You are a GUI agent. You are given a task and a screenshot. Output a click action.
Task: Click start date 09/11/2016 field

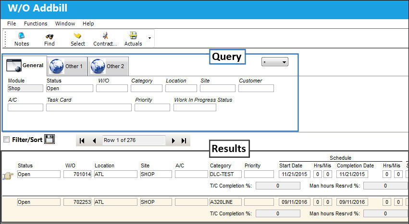tap(294, 202)
